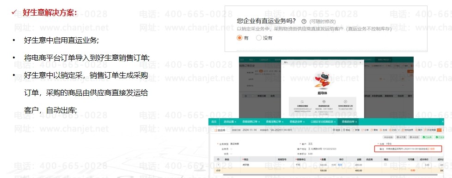Click the 支持仅更新某几列 feature icon
Image resolution: width=452 pixels, height=178 pixels.
point(345,102)
